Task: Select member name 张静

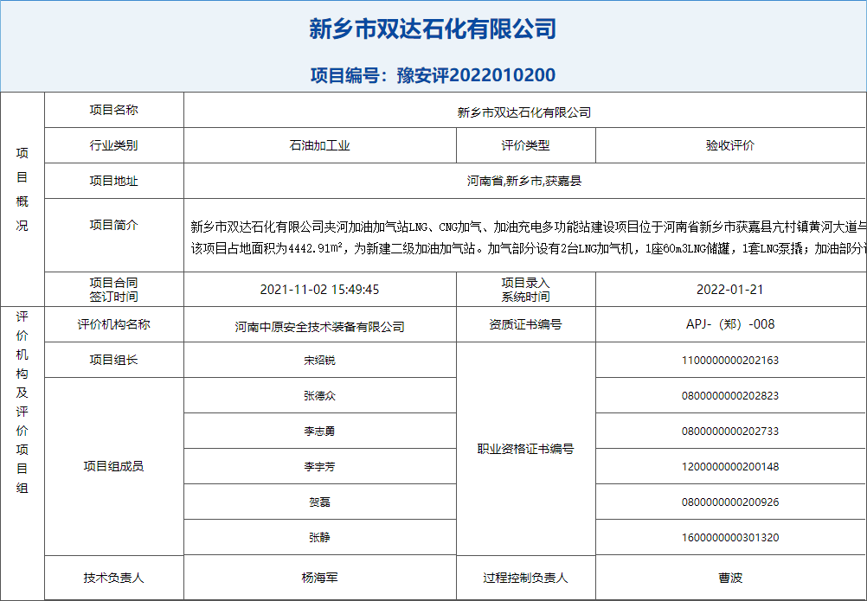Action: coord(319,538)
